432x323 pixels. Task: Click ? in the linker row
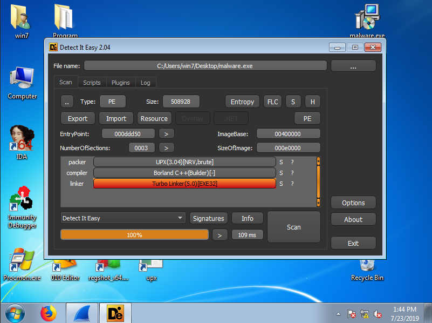point(292,184)
